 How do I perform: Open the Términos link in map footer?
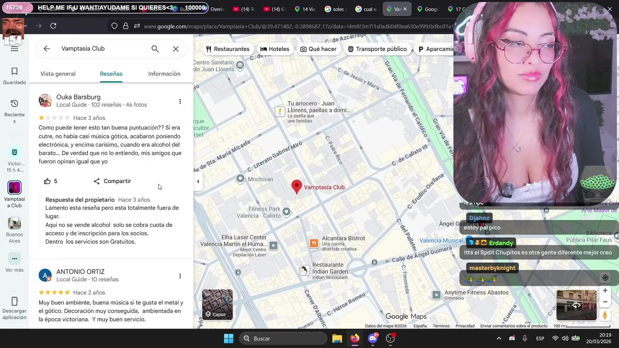click(x=441, y=326)
